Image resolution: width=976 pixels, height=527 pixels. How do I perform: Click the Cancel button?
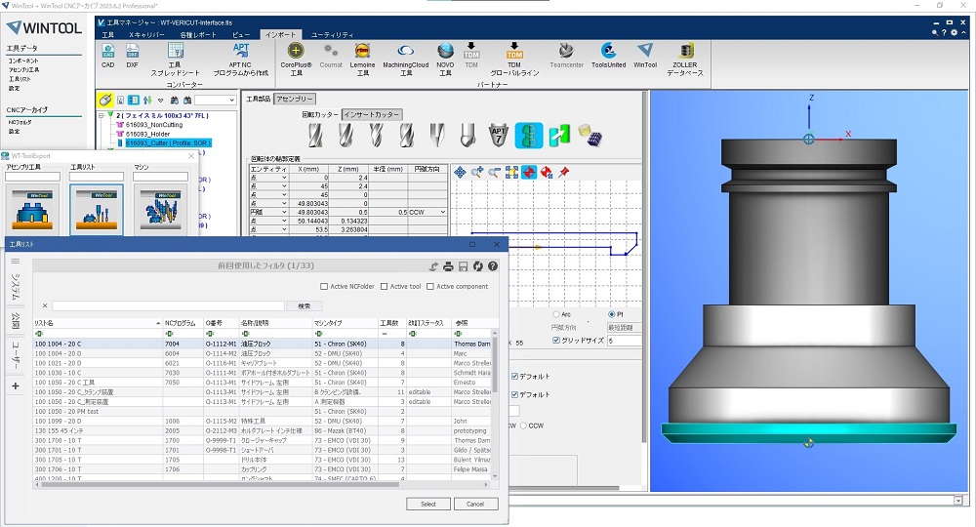pyautogui.click(x=475, y=504)
